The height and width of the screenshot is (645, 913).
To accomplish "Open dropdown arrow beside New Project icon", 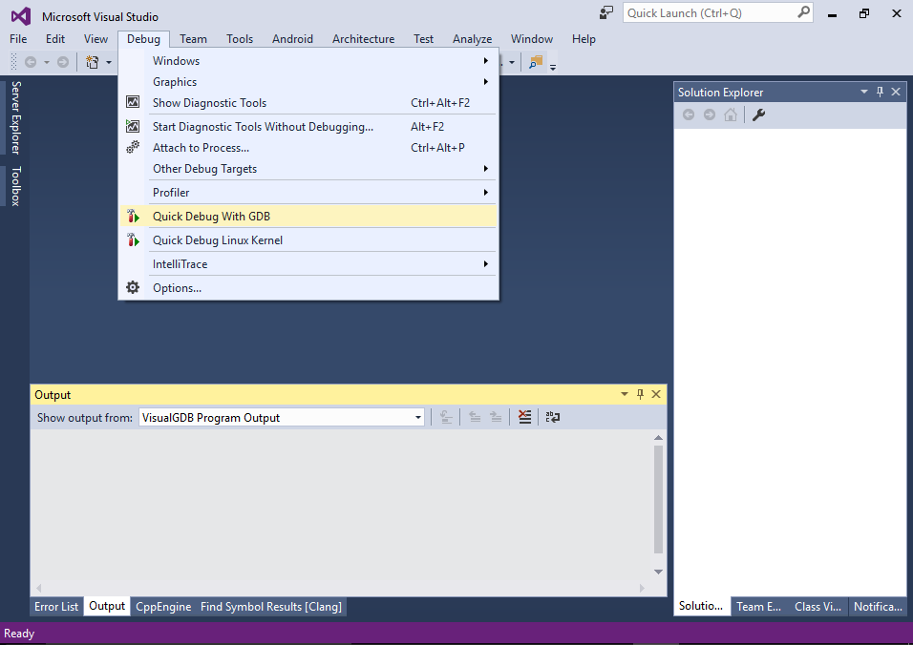I will pyautogui.click(x=109, y=62).
